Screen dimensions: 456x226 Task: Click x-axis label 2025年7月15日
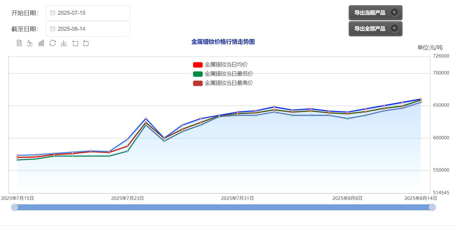click(18, 198)
